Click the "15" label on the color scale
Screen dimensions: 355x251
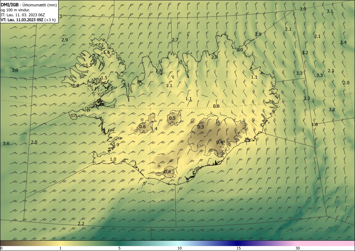click(239, 248)
